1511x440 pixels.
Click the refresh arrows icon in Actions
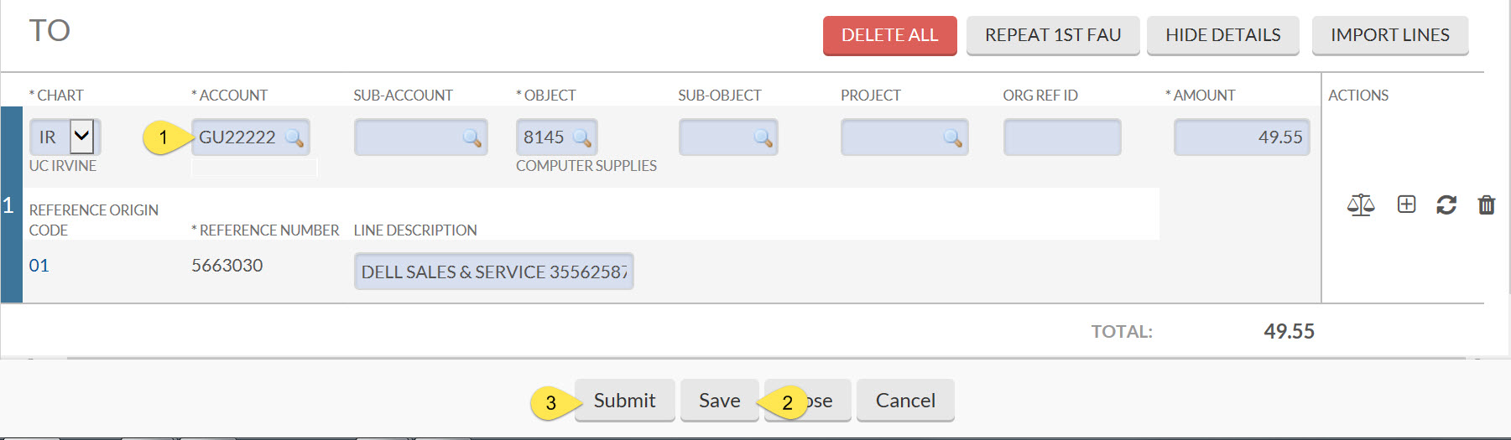pos(1446,204)
